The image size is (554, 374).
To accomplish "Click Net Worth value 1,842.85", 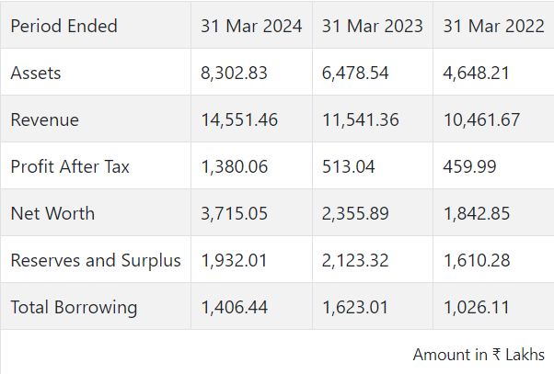I will [476, 213].
